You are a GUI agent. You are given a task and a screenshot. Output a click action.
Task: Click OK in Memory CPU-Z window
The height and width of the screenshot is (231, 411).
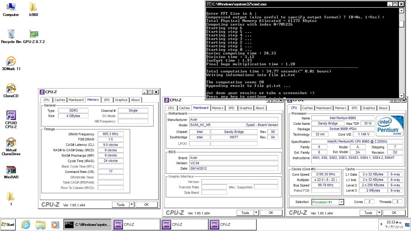(x=146, y=205)
